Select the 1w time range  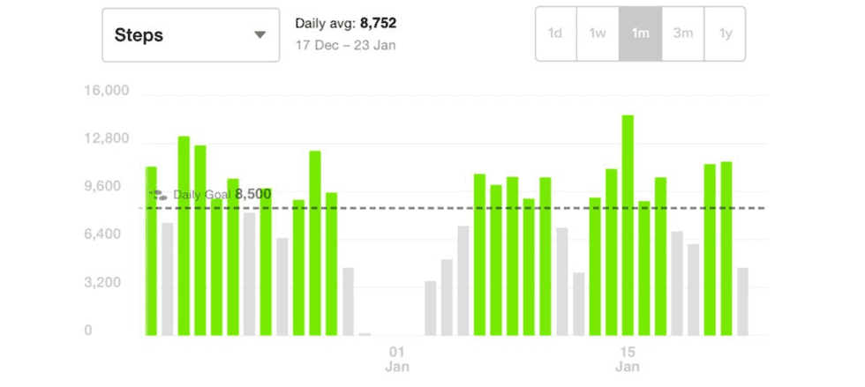click(598, 33)
